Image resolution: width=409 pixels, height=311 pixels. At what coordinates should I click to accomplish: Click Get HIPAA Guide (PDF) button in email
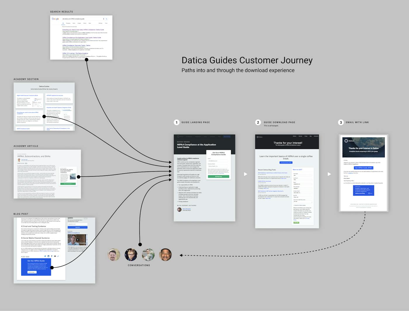(364, 168)
